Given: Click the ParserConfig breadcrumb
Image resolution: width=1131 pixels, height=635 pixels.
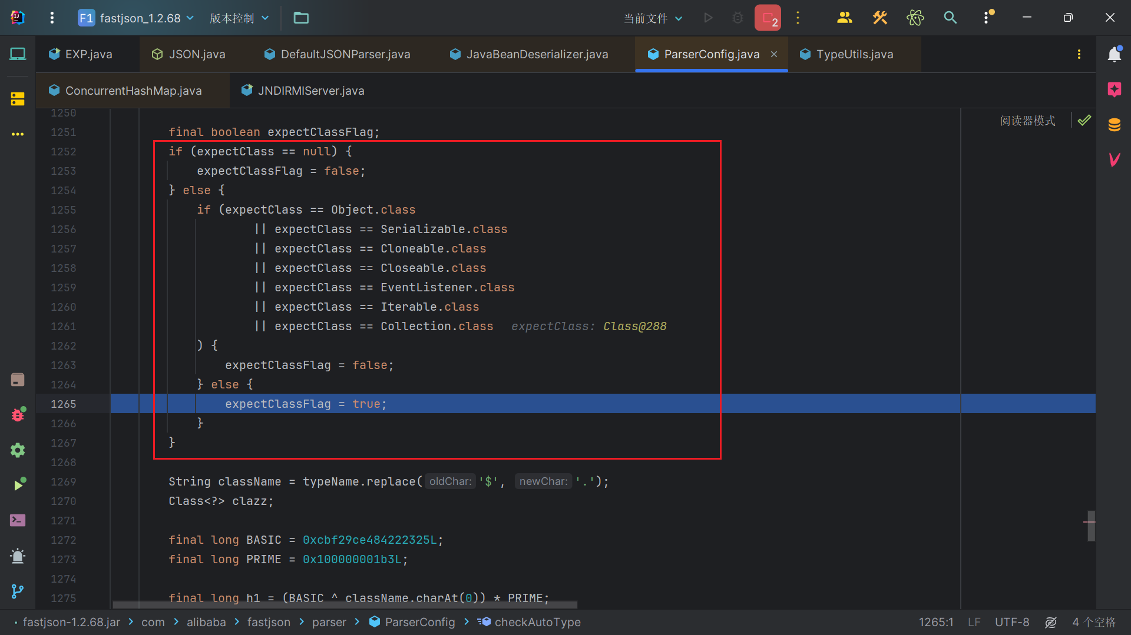Looking at the screenshot, I should point(412,622).
